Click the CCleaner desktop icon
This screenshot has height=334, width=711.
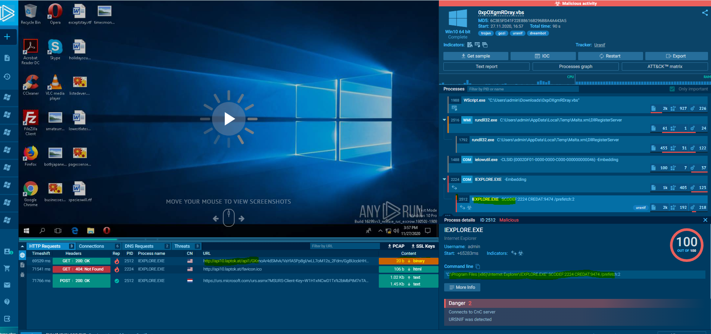point(31,85)
